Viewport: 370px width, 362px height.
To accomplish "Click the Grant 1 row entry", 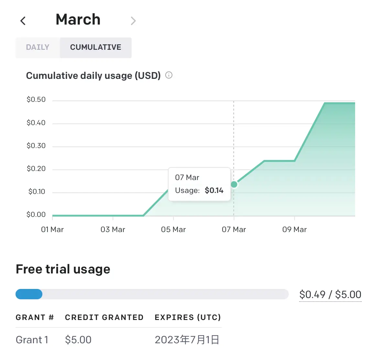I will (x=32, y=340).
